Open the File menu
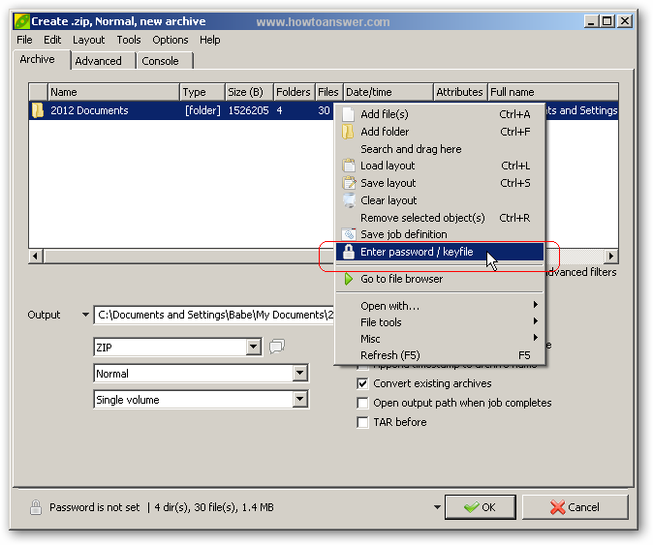The image size is (653, 545). [24, 40]
